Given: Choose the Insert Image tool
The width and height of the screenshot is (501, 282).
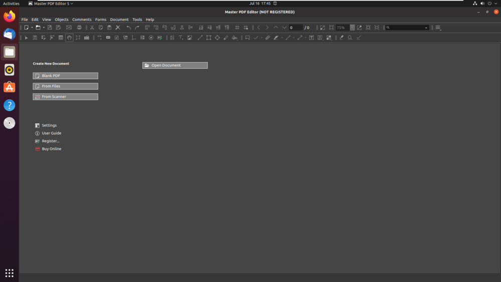Looking at the screenshot, I should pyautogui.click(x=189, y=38).
